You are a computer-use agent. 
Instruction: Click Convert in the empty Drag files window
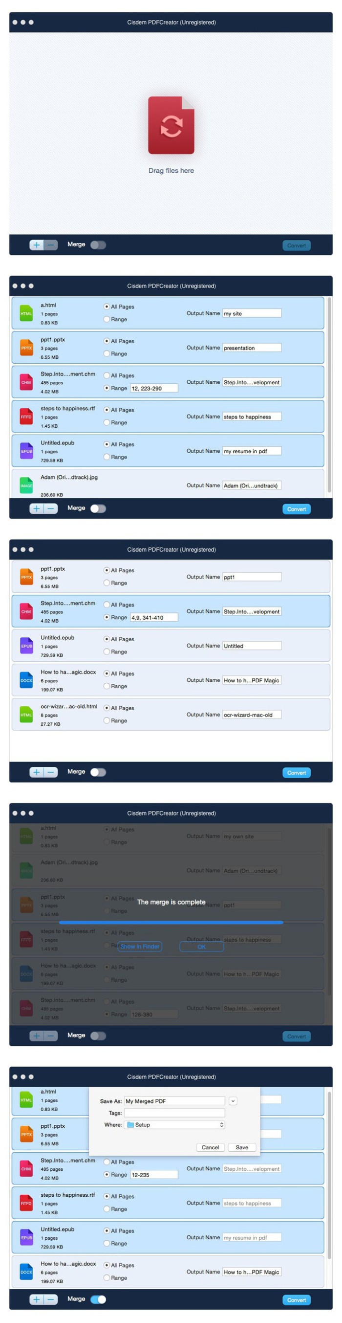[297, 246]
